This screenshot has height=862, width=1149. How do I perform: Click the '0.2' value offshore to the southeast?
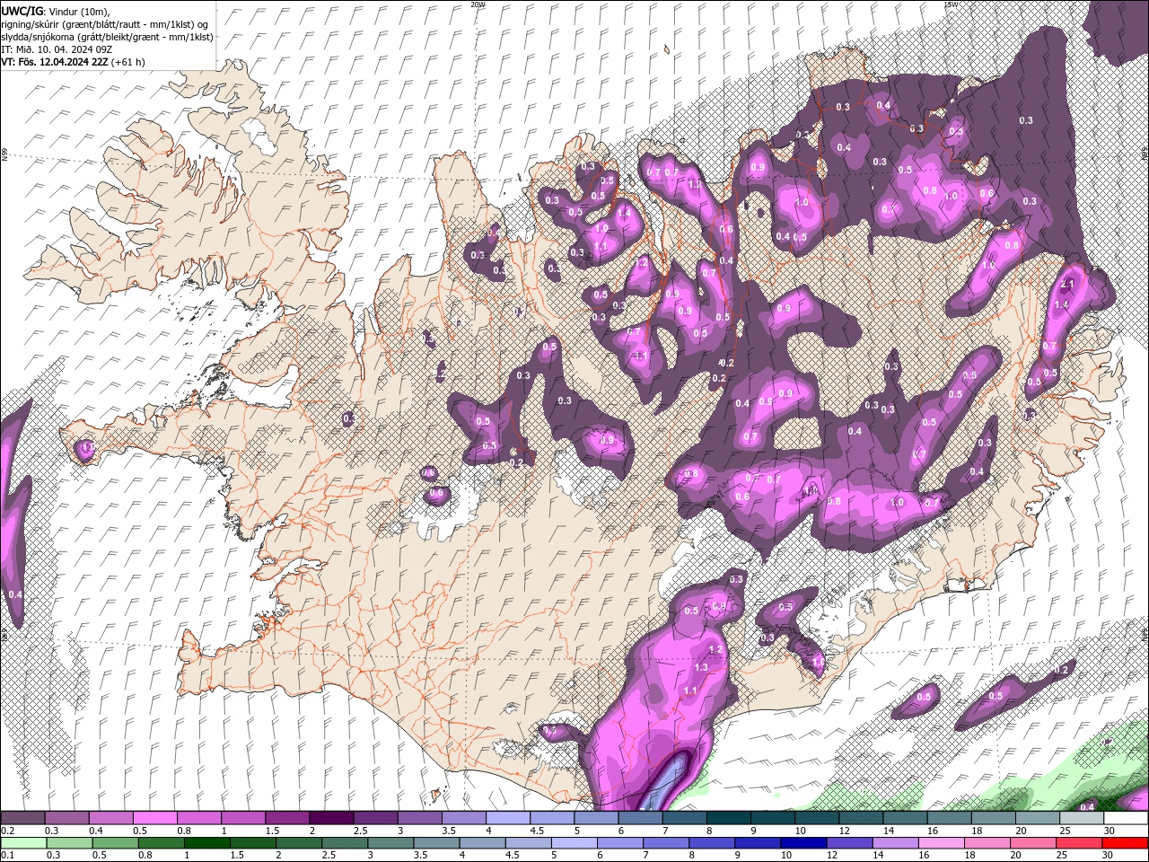coord(1062,670)
